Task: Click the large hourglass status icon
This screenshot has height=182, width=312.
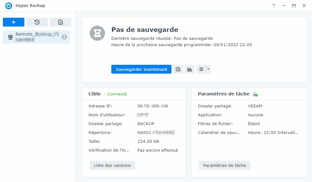Action: (97, 33)
